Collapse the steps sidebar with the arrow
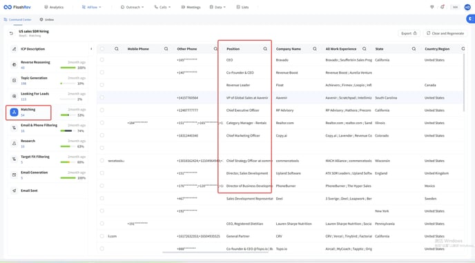This screenshot has width=475, height=263. [x=91, y=49]
